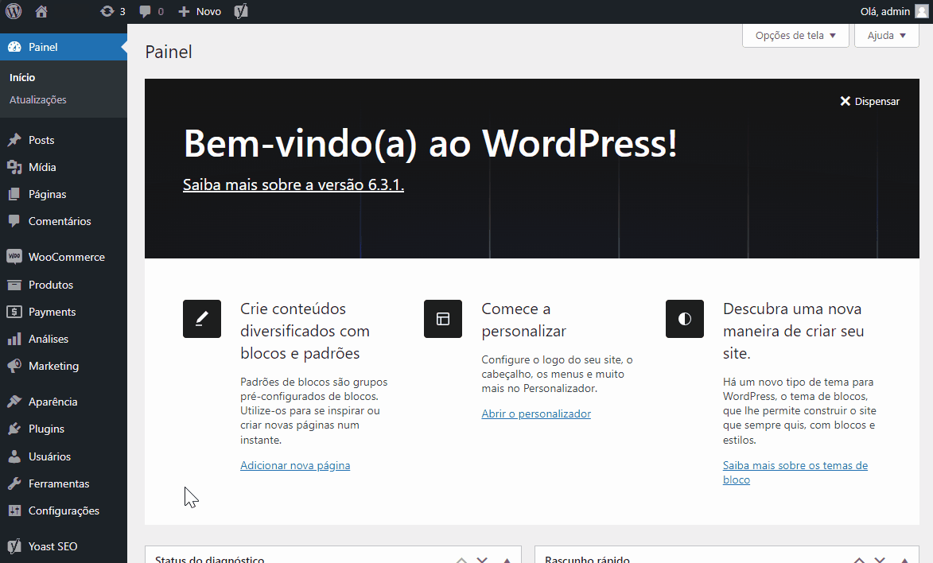Move Rascunho rápido panel up arrow

[x=859, y=560]
